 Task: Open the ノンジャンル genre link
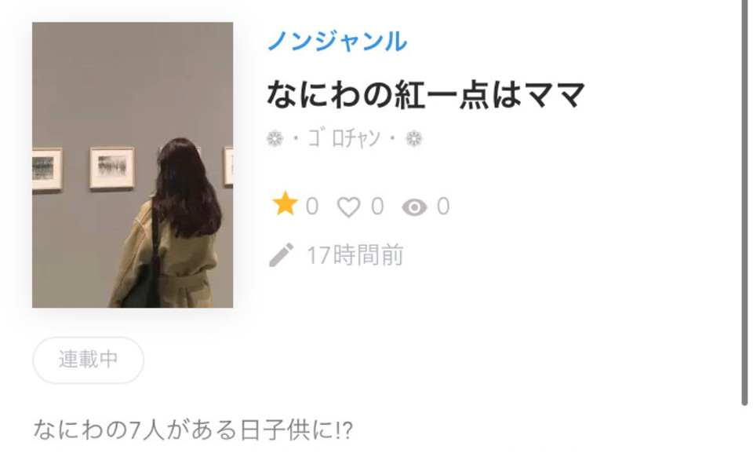[337, 41]
